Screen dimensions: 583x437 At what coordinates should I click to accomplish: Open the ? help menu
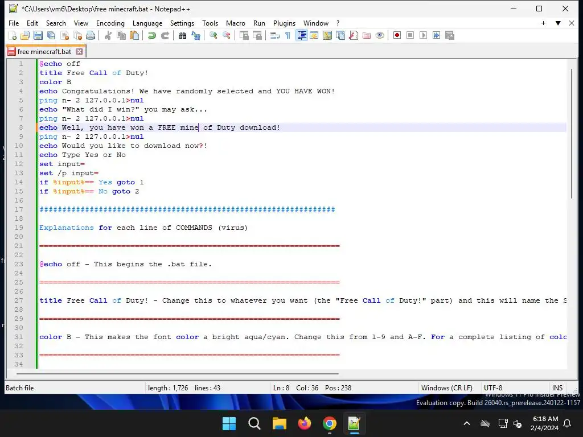338,23
